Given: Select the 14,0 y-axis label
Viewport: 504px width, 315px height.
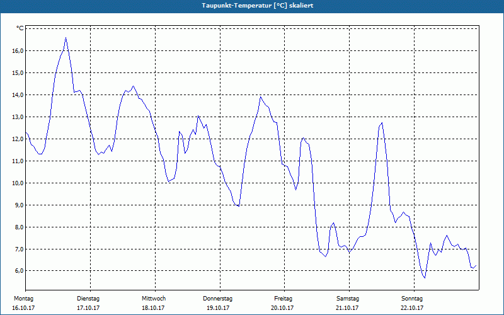Looking at the screenshot, I should (x=18, y=95).
